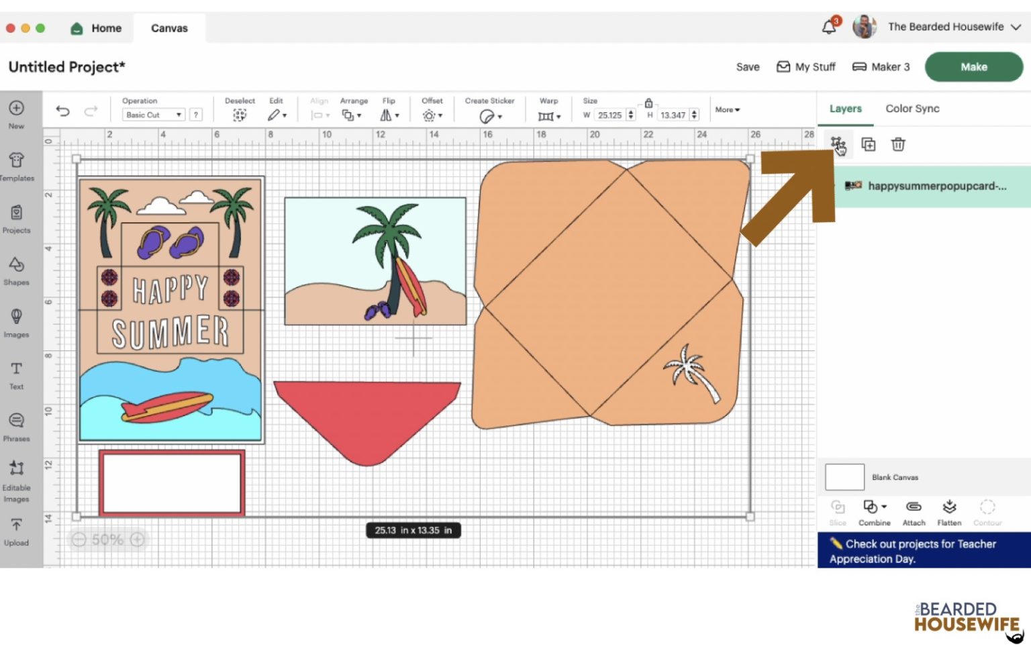Click the Blank Canvas color swatch
The height and width of the screenshot is (655, 1031).
[x=844, y=477]
